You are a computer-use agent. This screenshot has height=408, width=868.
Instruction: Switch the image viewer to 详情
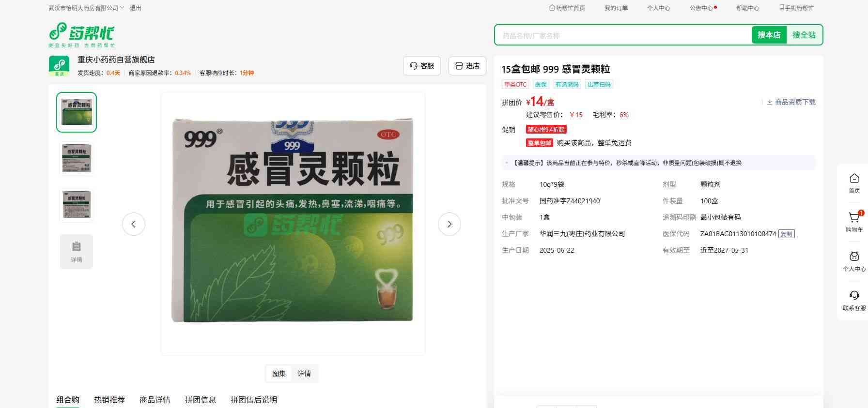pos(304,374)
